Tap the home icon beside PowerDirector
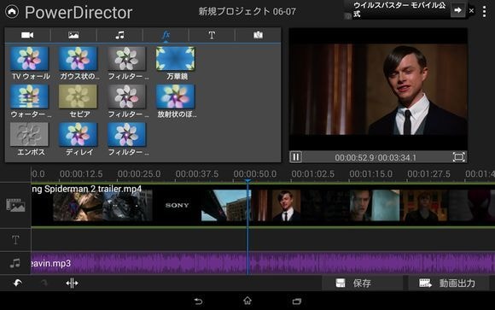This screenshot has height=310, width=495. click(x=12, y=12)
